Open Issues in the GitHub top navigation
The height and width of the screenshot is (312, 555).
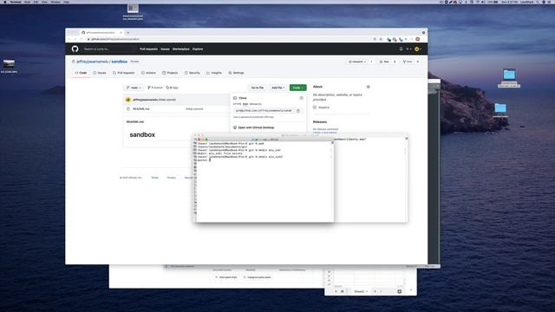pyautogui.click(x=165, y=49)
